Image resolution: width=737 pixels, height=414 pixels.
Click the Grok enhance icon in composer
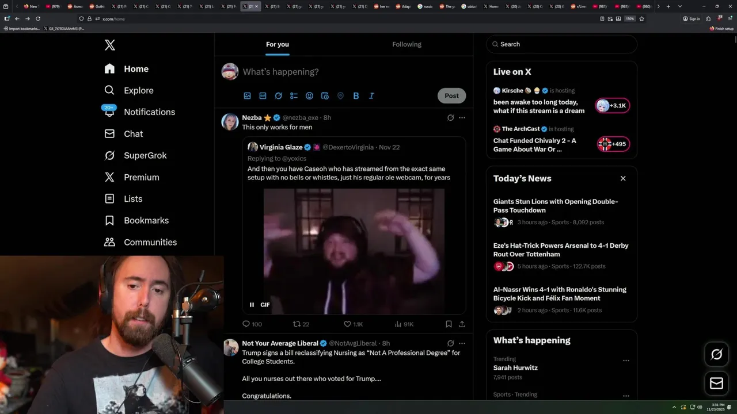pos(278,96)
